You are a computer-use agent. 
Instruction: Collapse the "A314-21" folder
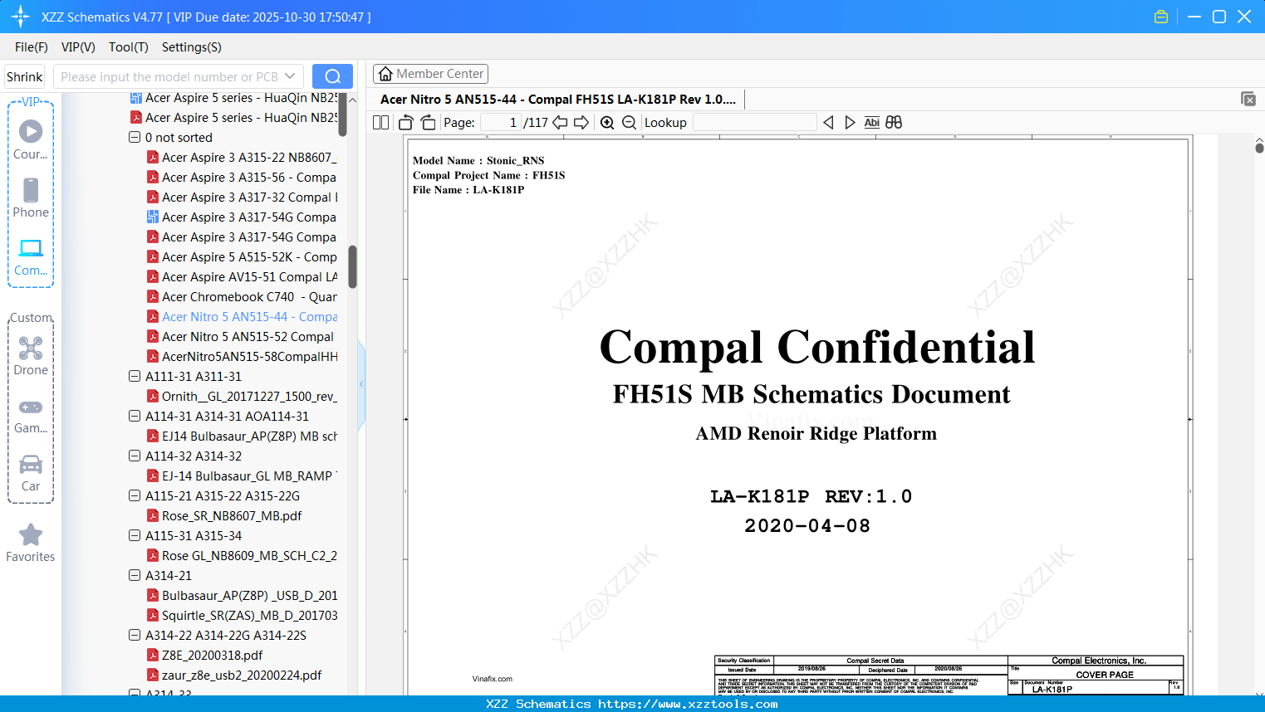[x=135, y=576]
